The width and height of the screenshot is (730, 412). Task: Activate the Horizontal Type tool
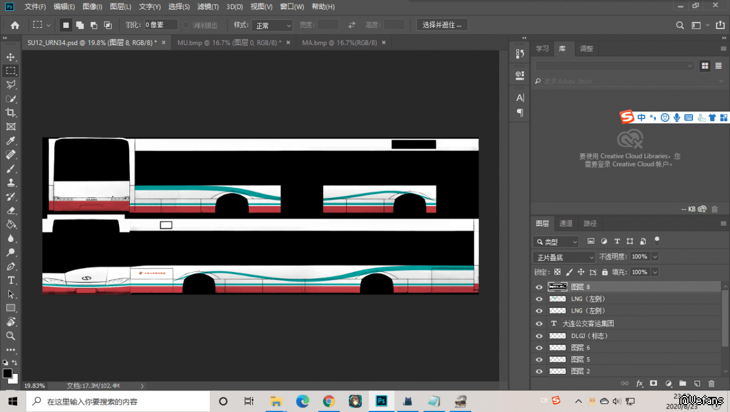tap(10, 280)
